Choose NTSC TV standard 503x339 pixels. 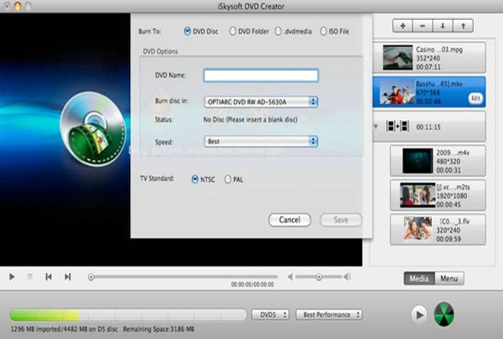[195, 180]
